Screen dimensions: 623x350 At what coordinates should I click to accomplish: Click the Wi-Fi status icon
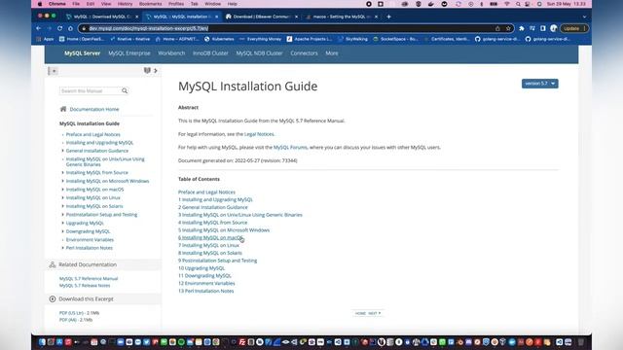coord(507,4)
